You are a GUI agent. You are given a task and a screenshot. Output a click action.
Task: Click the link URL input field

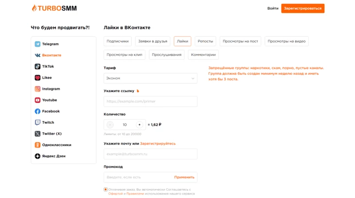tap(150, 101)
